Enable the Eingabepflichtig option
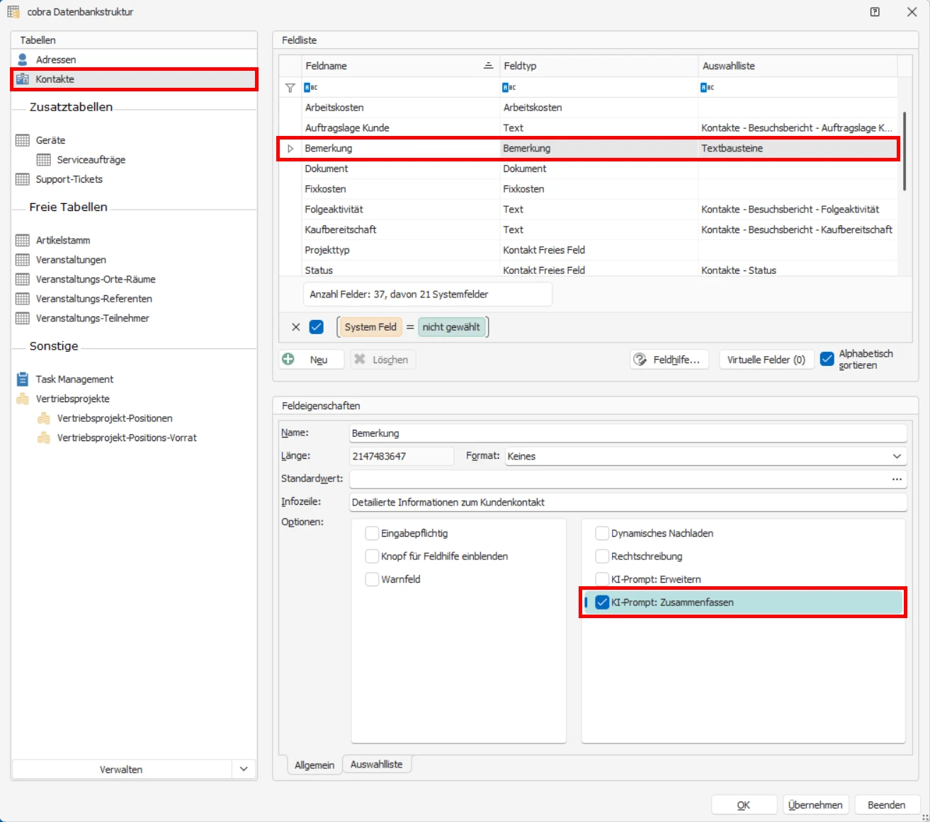930x822 pixels. coord(372,533)
